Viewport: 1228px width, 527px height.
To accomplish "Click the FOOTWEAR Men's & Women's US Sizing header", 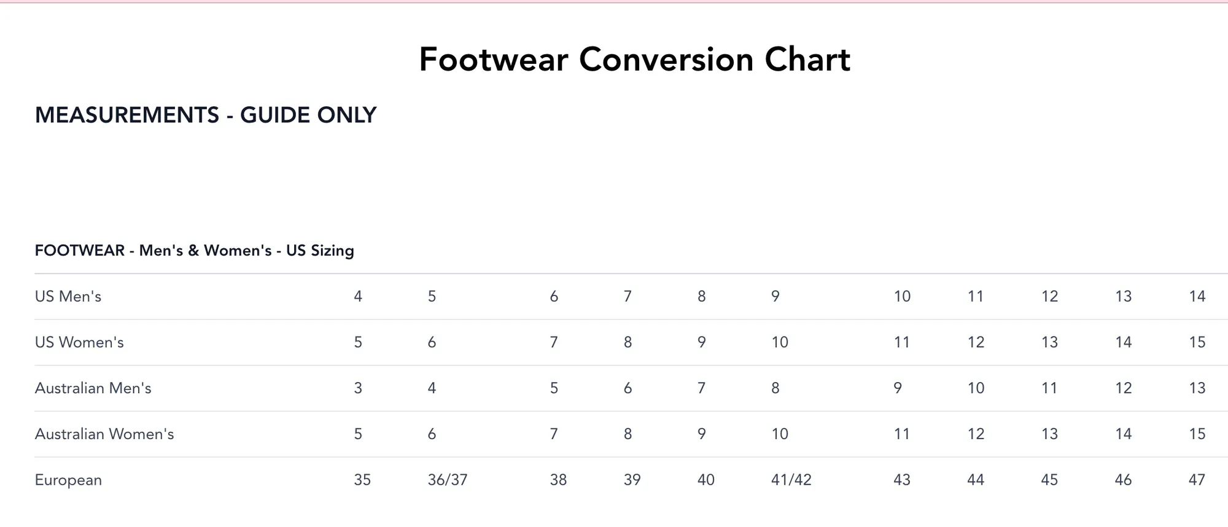I will (195, 251).
